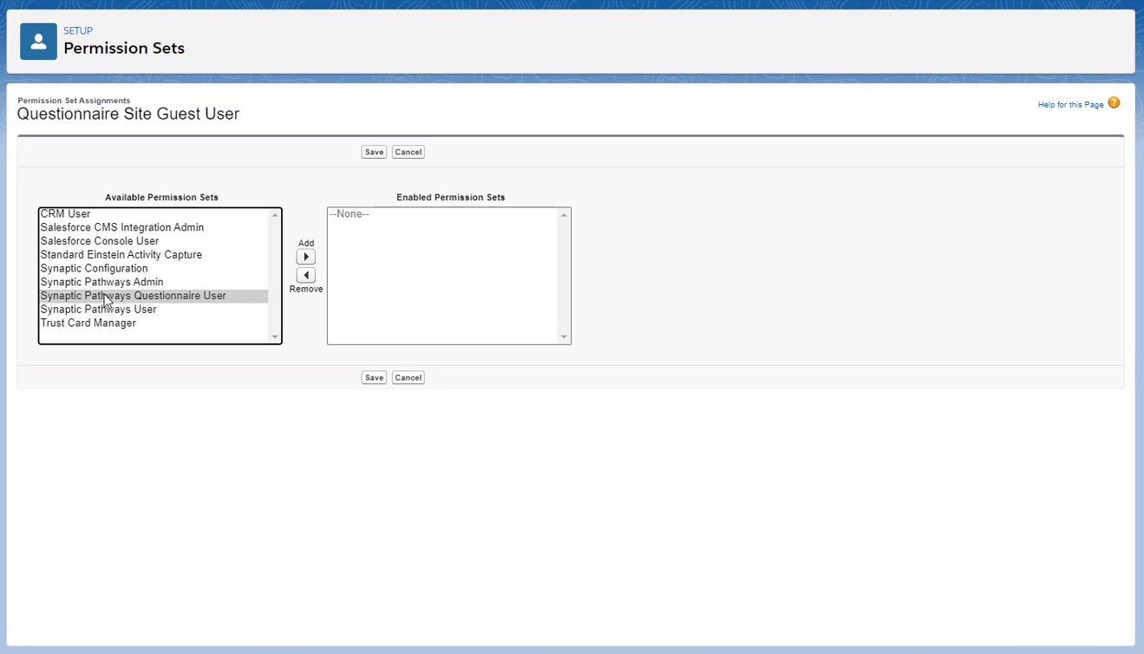Click the Available Permission Sets column label
Viewport: 1144px width, 654px height.
[x=161, y=198]
